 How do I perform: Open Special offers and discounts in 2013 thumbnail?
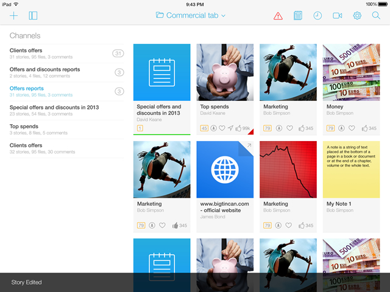162,72
